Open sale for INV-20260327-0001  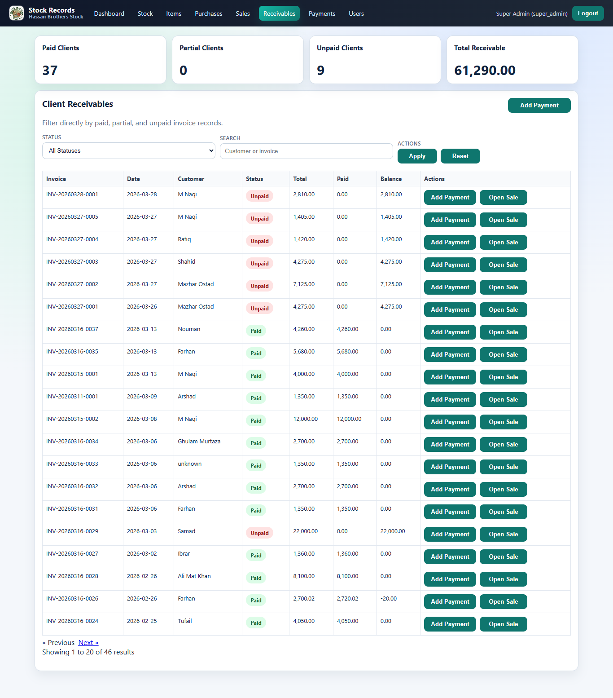tap(504, 309)
